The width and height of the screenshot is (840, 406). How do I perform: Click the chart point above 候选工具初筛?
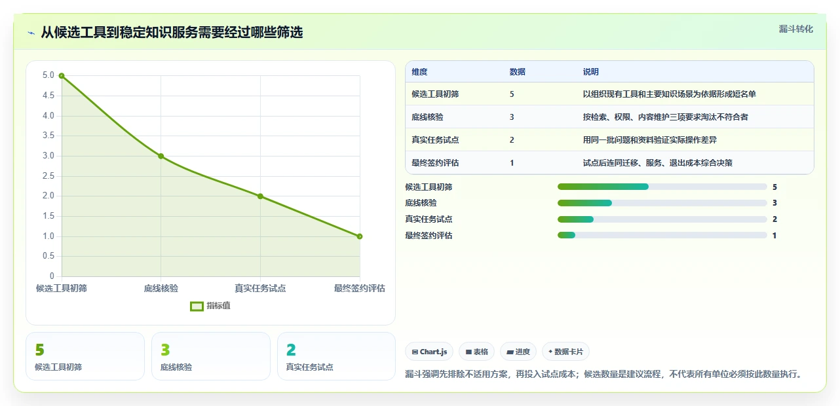(62, 76)
